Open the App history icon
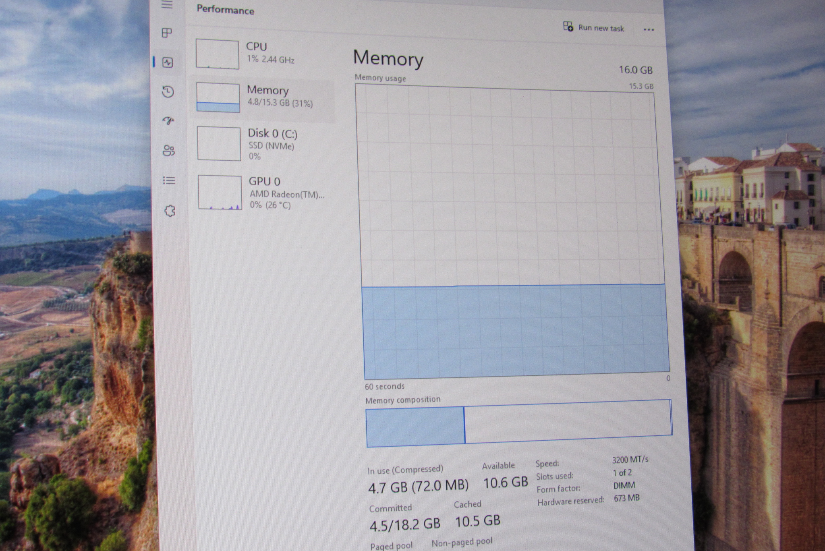The image size is (825, 551). (x=168, y=92)
